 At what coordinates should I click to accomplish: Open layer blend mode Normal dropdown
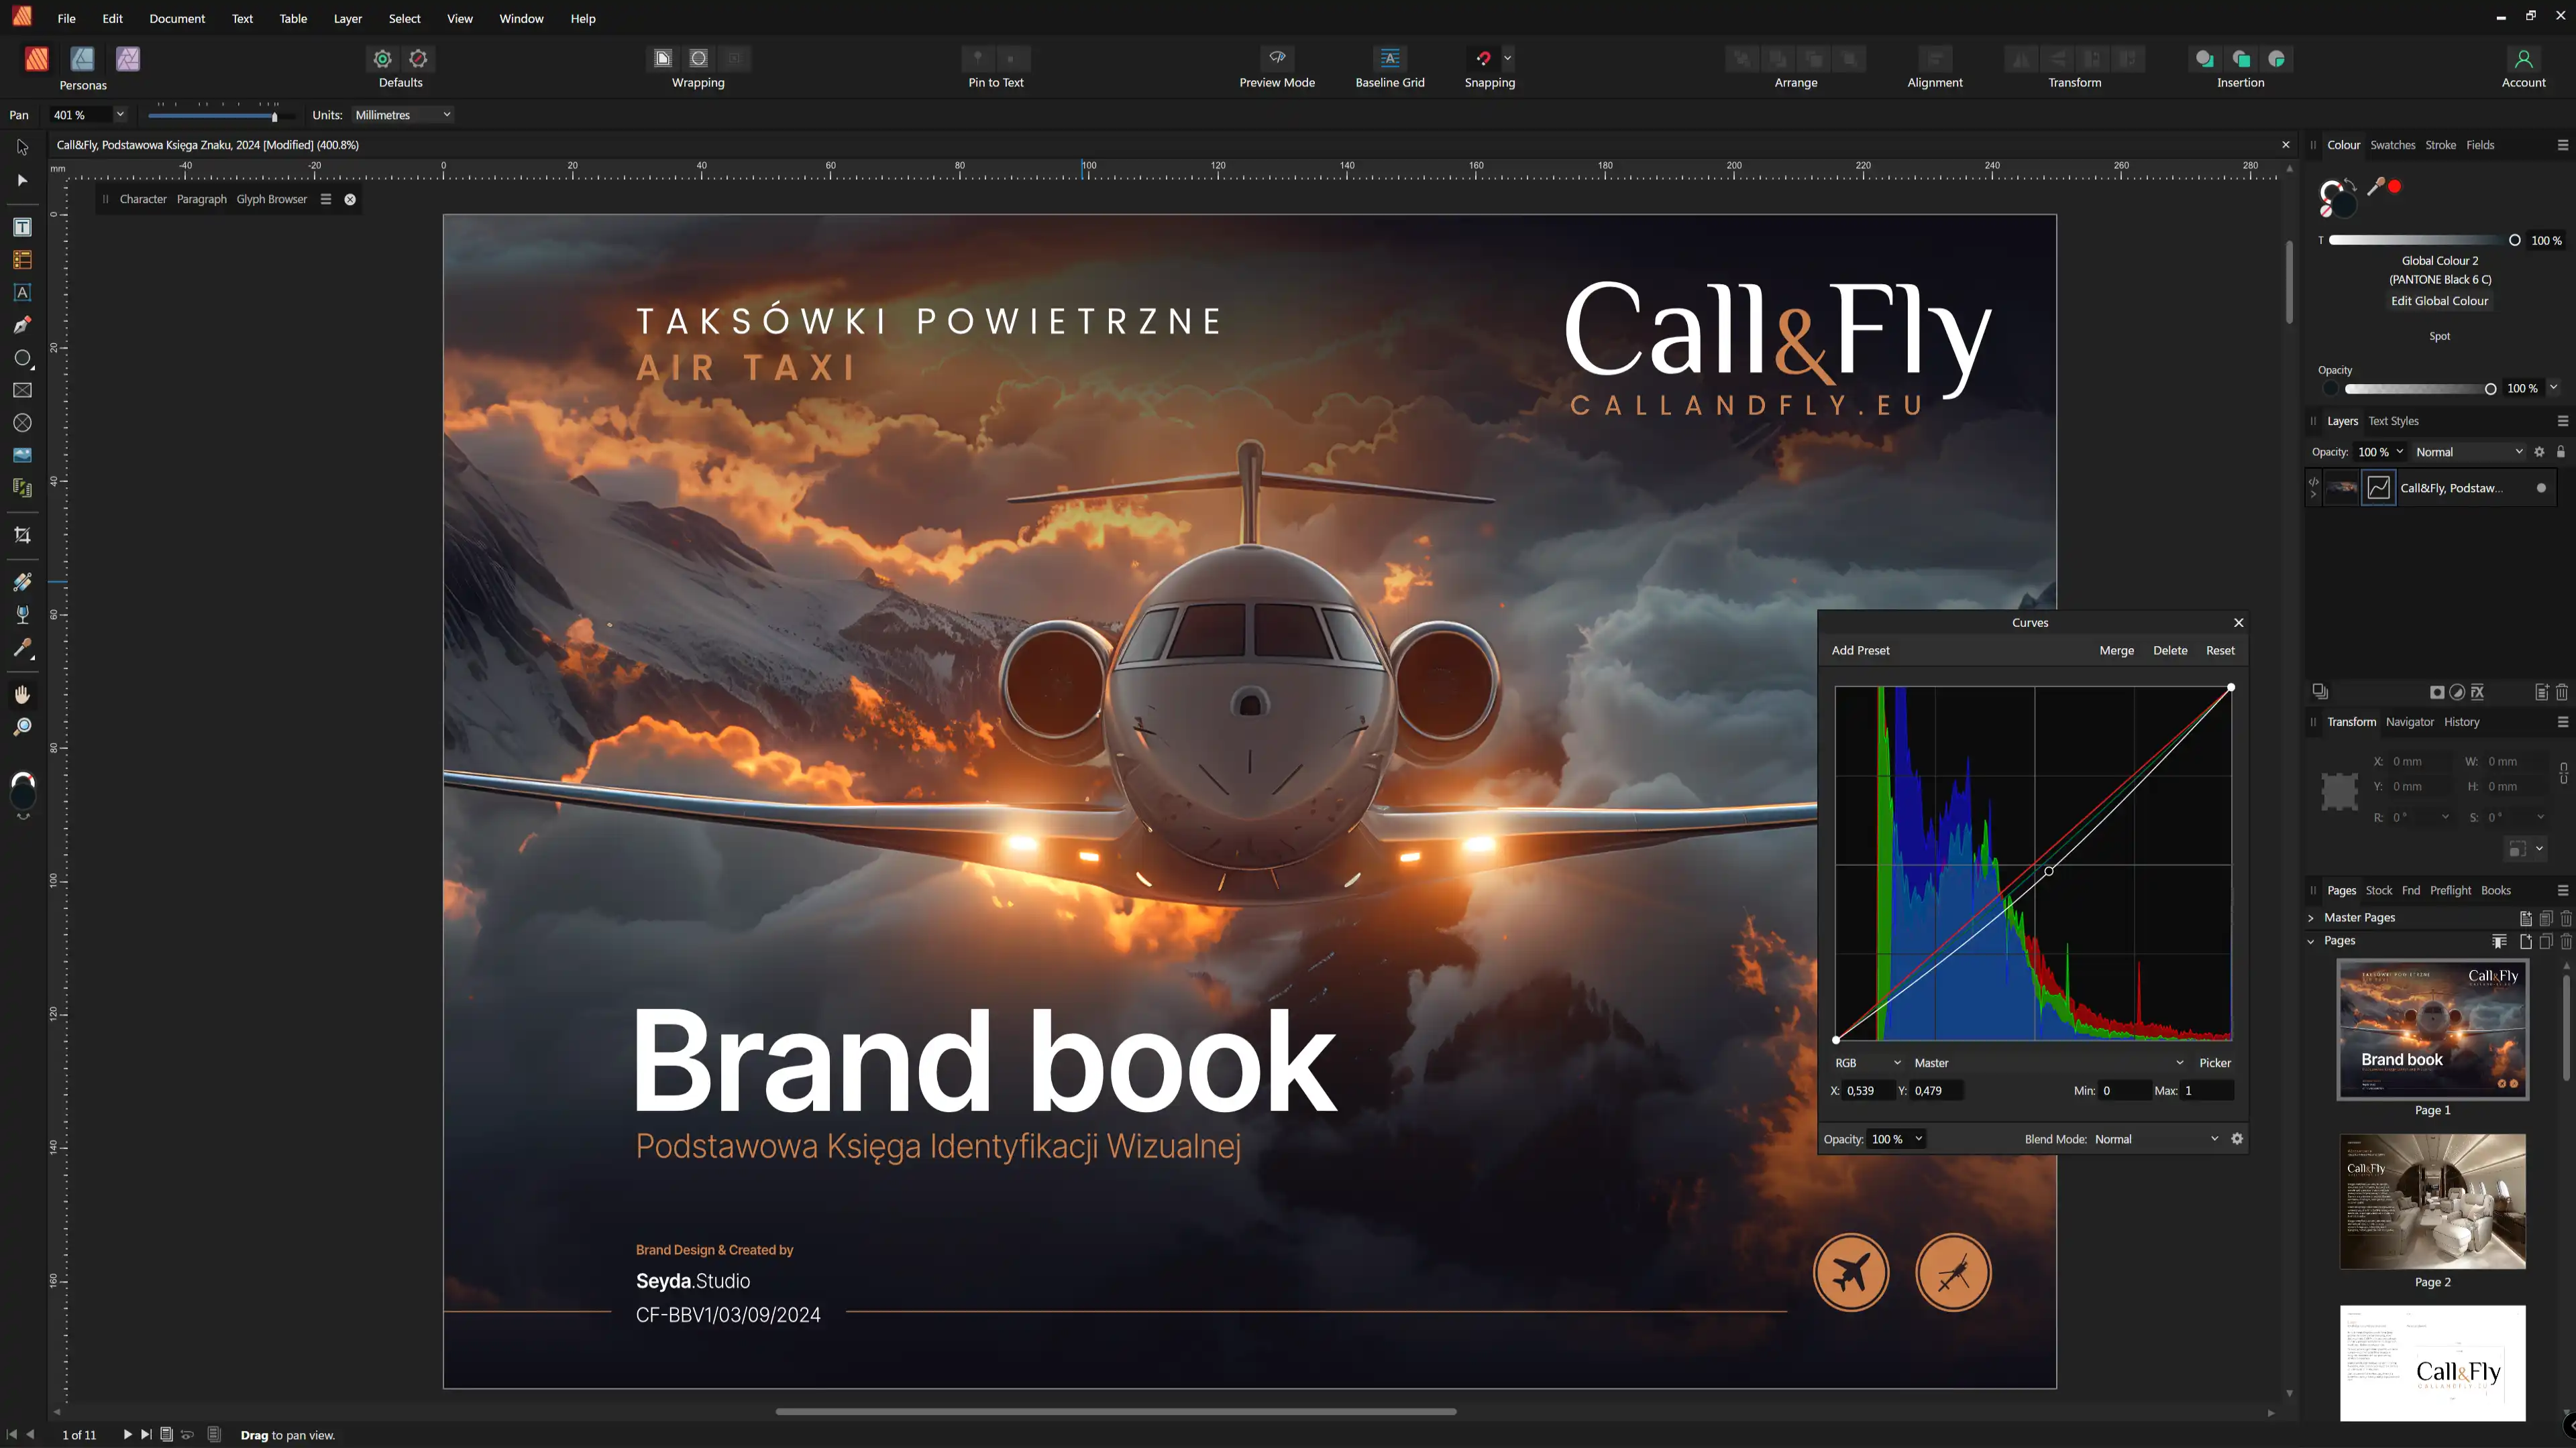[2469, 452]
